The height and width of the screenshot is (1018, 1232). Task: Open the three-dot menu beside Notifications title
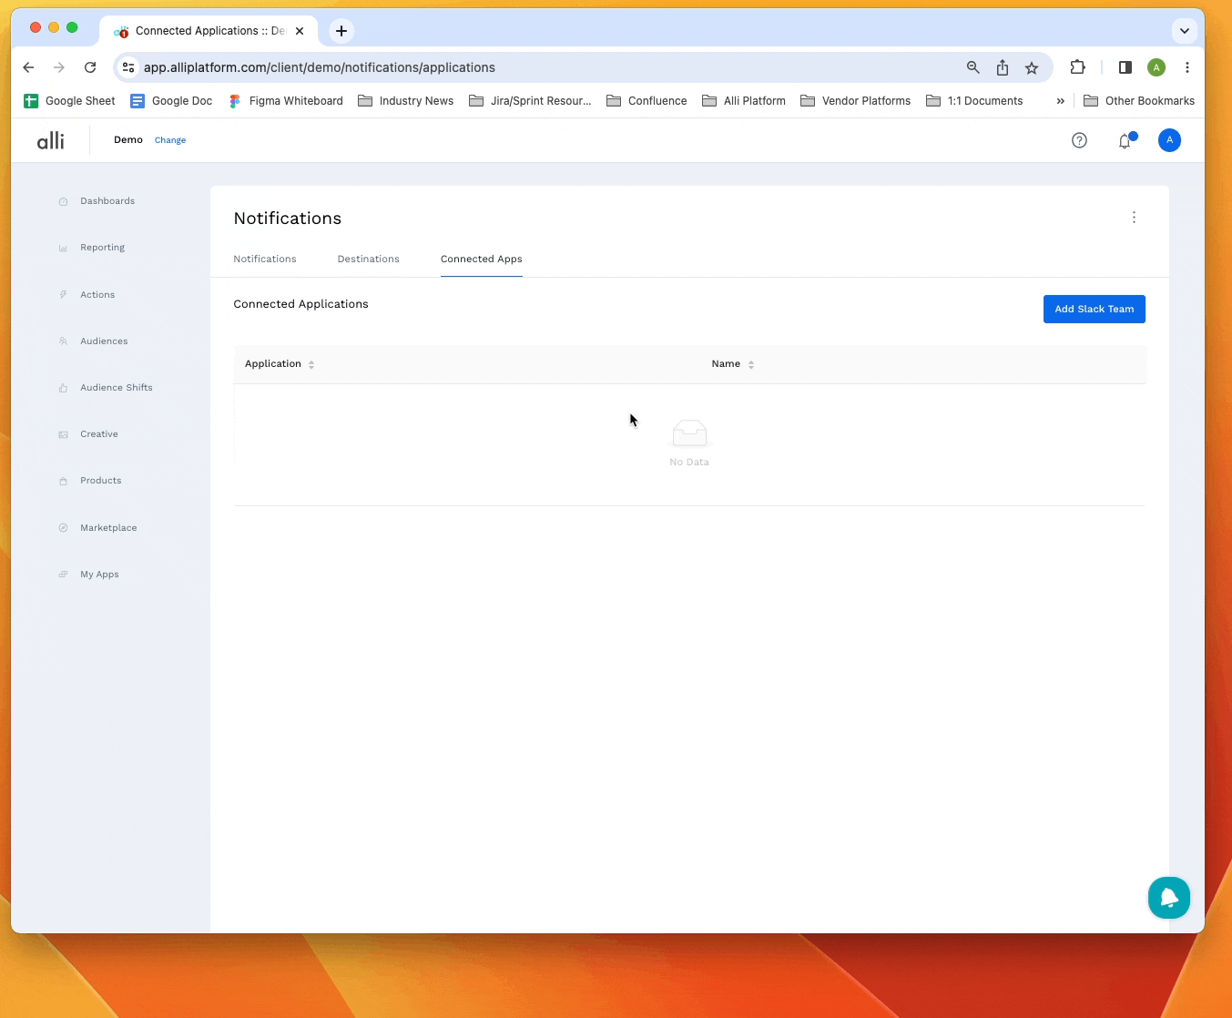[x=1134, y=218]
